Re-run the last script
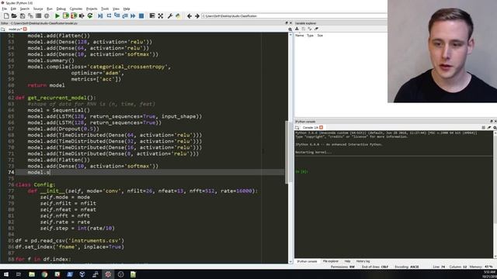This screenshot has height=279, width=497. (x=90, y=15)
